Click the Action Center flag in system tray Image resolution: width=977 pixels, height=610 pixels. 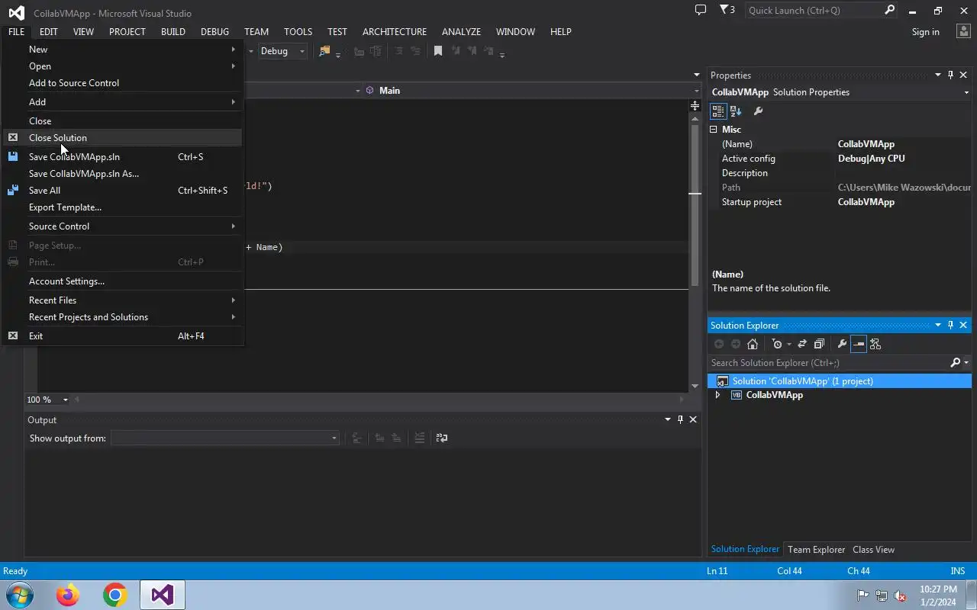tap(863, 596)
